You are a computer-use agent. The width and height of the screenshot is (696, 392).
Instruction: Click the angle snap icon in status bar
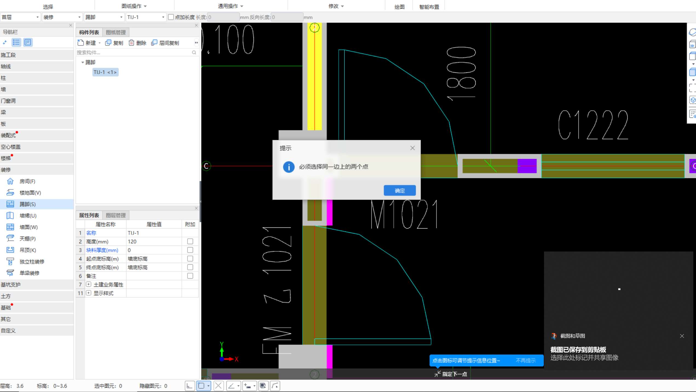(x=232, y=386)
